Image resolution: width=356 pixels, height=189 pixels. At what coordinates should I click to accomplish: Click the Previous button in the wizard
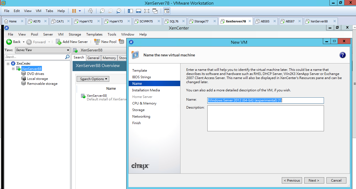pos(292,180)
